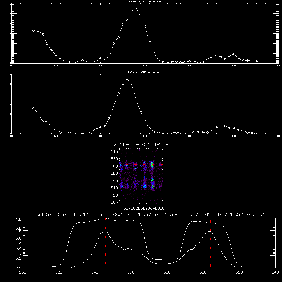Click the '820' x-axis label under dusk plot
282x282 pixels.
(x=56, y=136)
